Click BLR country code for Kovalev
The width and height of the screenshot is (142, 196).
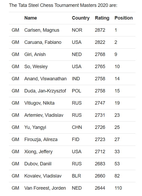(77, 176)
